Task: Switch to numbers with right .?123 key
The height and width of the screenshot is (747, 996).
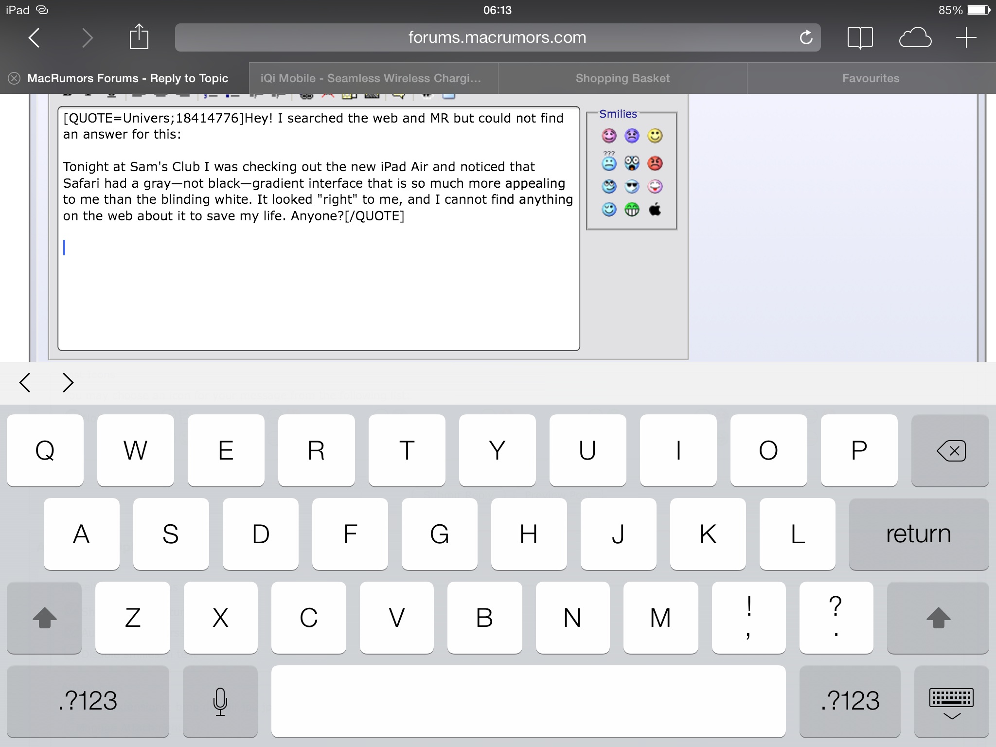Action: (x=850, y=701)
